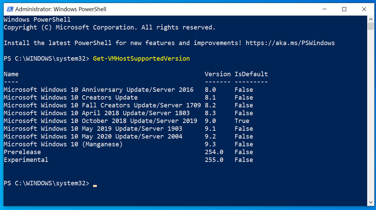The image size is (376, 210).
Task: Click the blinking cursor at the last prompt
Action: pyautogui.click(x=95, y=186)
